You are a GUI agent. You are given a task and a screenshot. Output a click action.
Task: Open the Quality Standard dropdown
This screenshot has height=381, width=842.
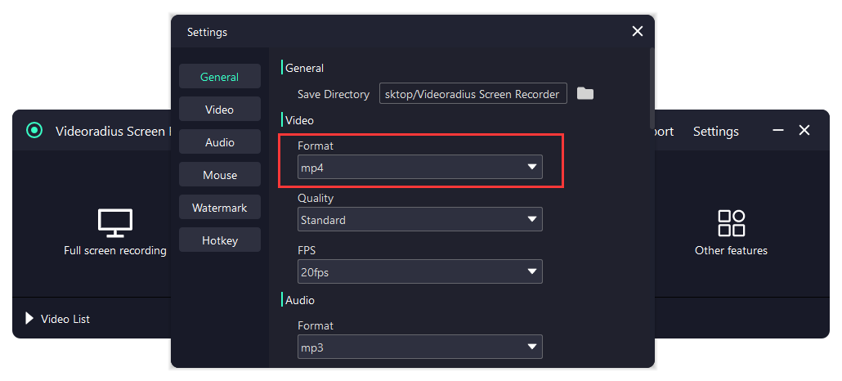[x=420, y=219]
